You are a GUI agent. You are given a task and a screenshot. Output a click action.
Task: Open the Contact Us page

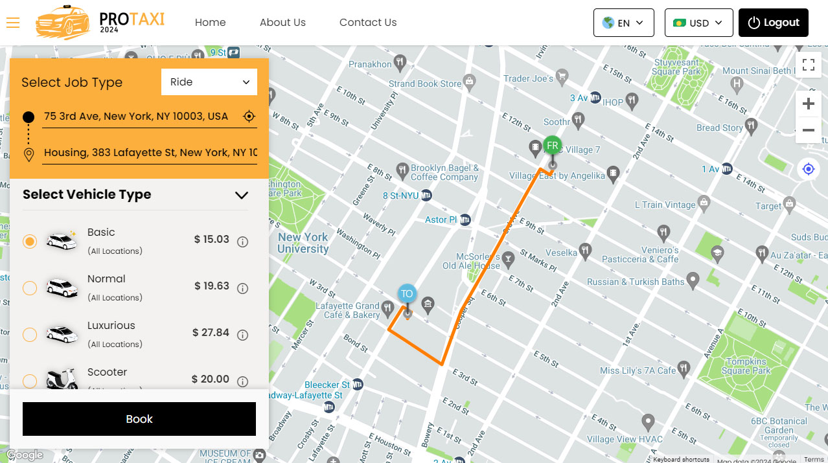[367, 23]
